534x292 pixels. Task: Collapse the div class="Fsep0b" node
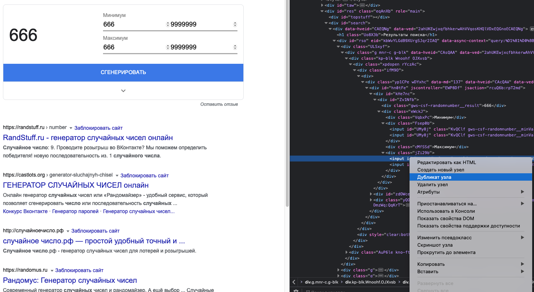[383, 123]
